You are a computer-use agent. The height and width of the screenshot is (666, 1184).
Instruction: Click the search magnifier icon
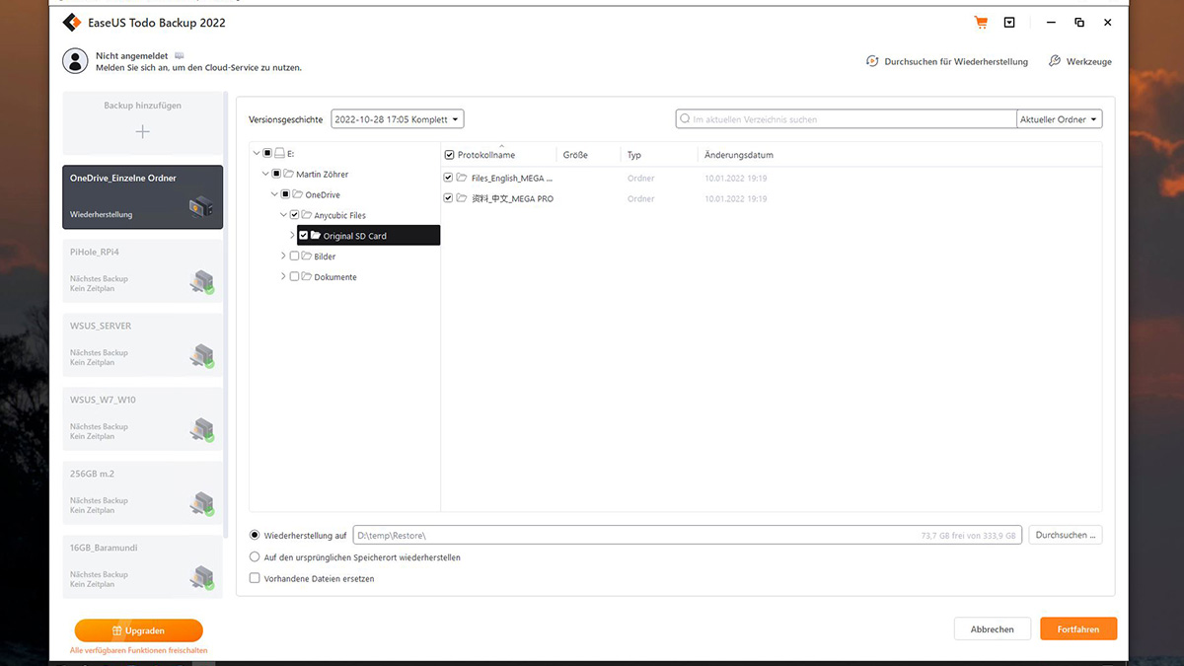pyautogui.click(x=685, y=119)
